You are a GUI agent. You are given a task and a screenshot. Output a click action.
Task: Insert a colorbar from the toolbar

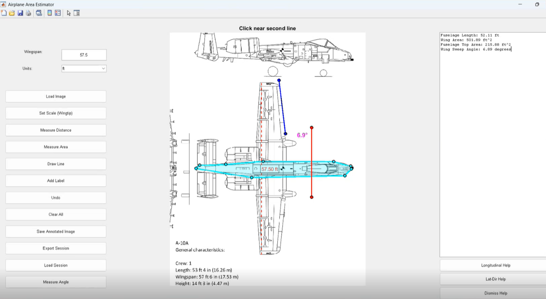pyautogui.click(x=50, y=13)
